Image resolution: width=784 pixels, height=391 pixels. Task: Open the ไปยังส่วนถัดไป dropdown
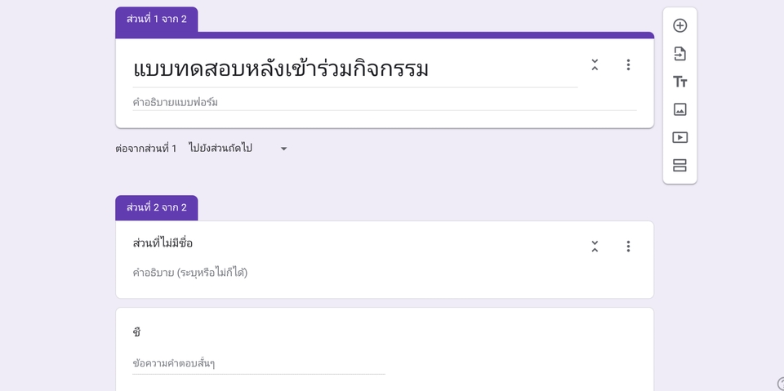(x=238, y=149)
